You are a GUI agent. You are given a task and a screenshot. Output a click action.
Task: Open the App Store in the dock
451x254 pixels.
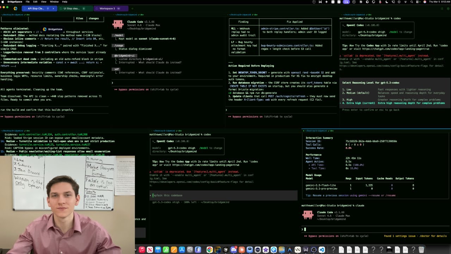coord(182,250)
